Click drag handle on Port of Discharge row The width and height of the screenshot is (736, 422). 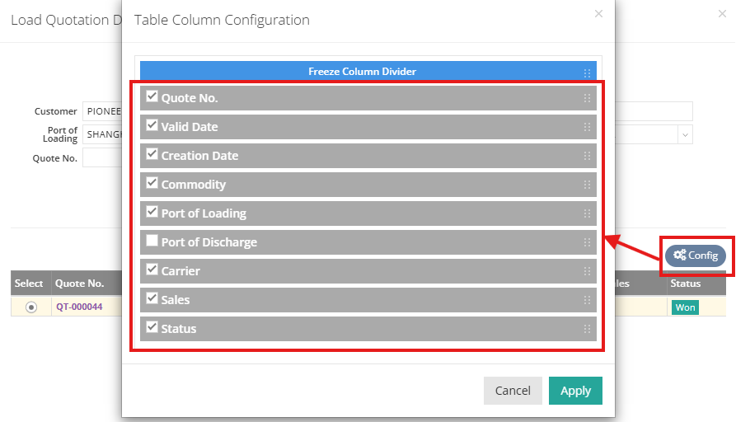pyautogui.click(x=587, y=242)
